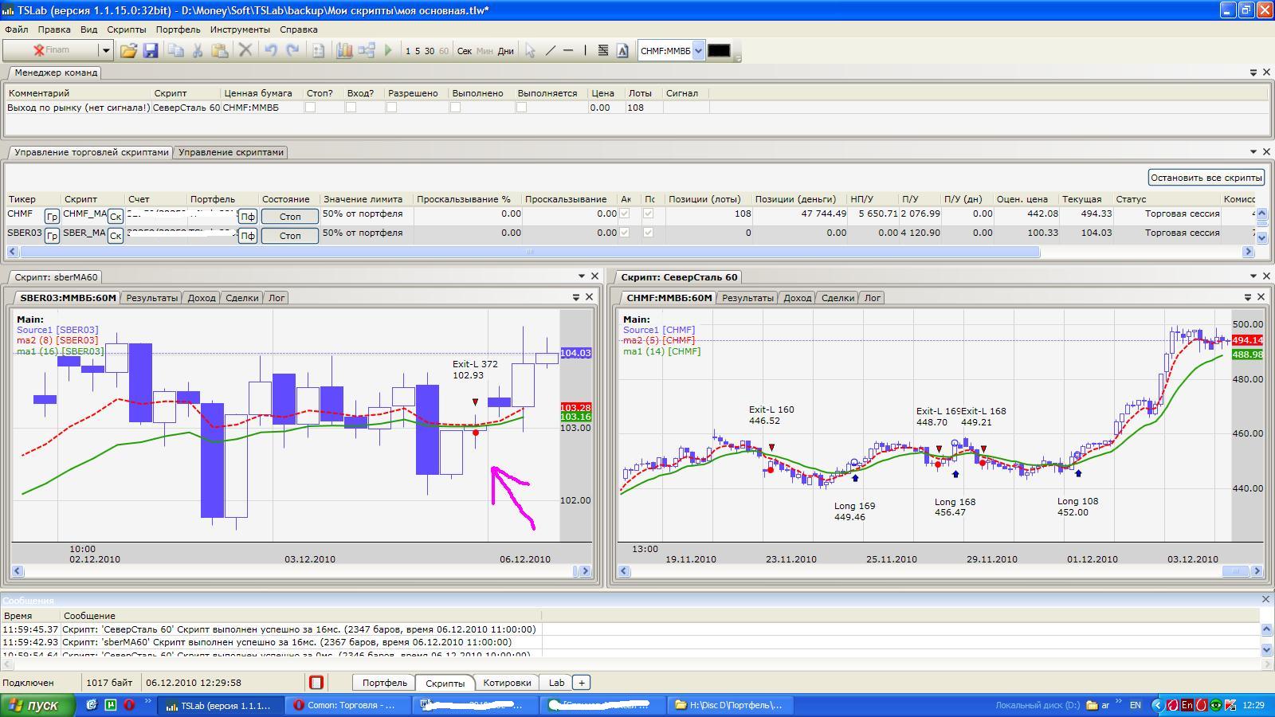Click the bar chart icon in toolbar
This screenshot has width=1275, height=717.
click(x=344, y=50)
